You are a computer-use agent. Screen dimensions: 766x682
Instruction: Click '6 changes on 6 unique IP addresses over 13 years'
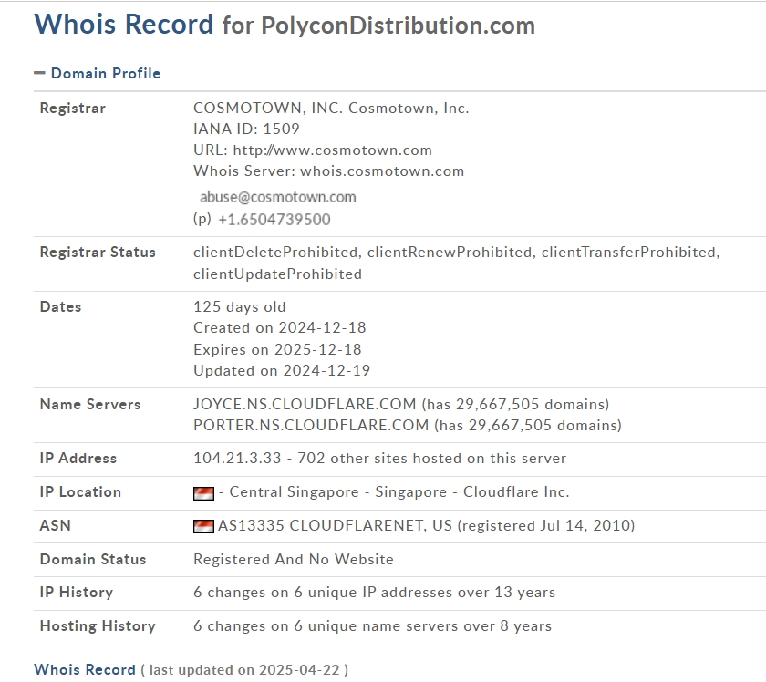click(x=374, y=593)
